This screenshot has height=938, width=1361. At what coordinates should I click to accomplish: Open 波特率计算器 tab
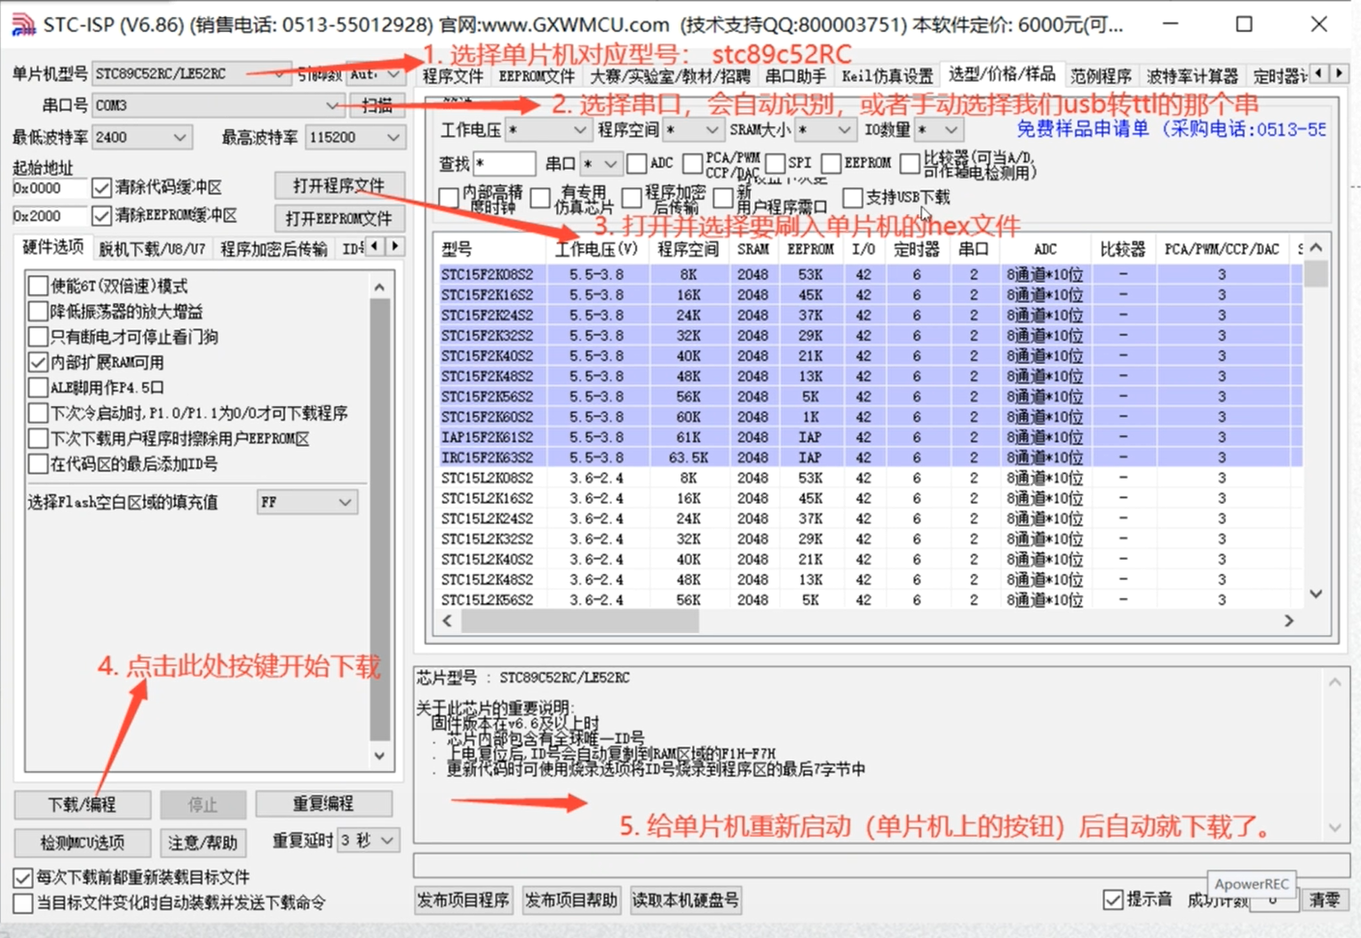(1192, 76)
